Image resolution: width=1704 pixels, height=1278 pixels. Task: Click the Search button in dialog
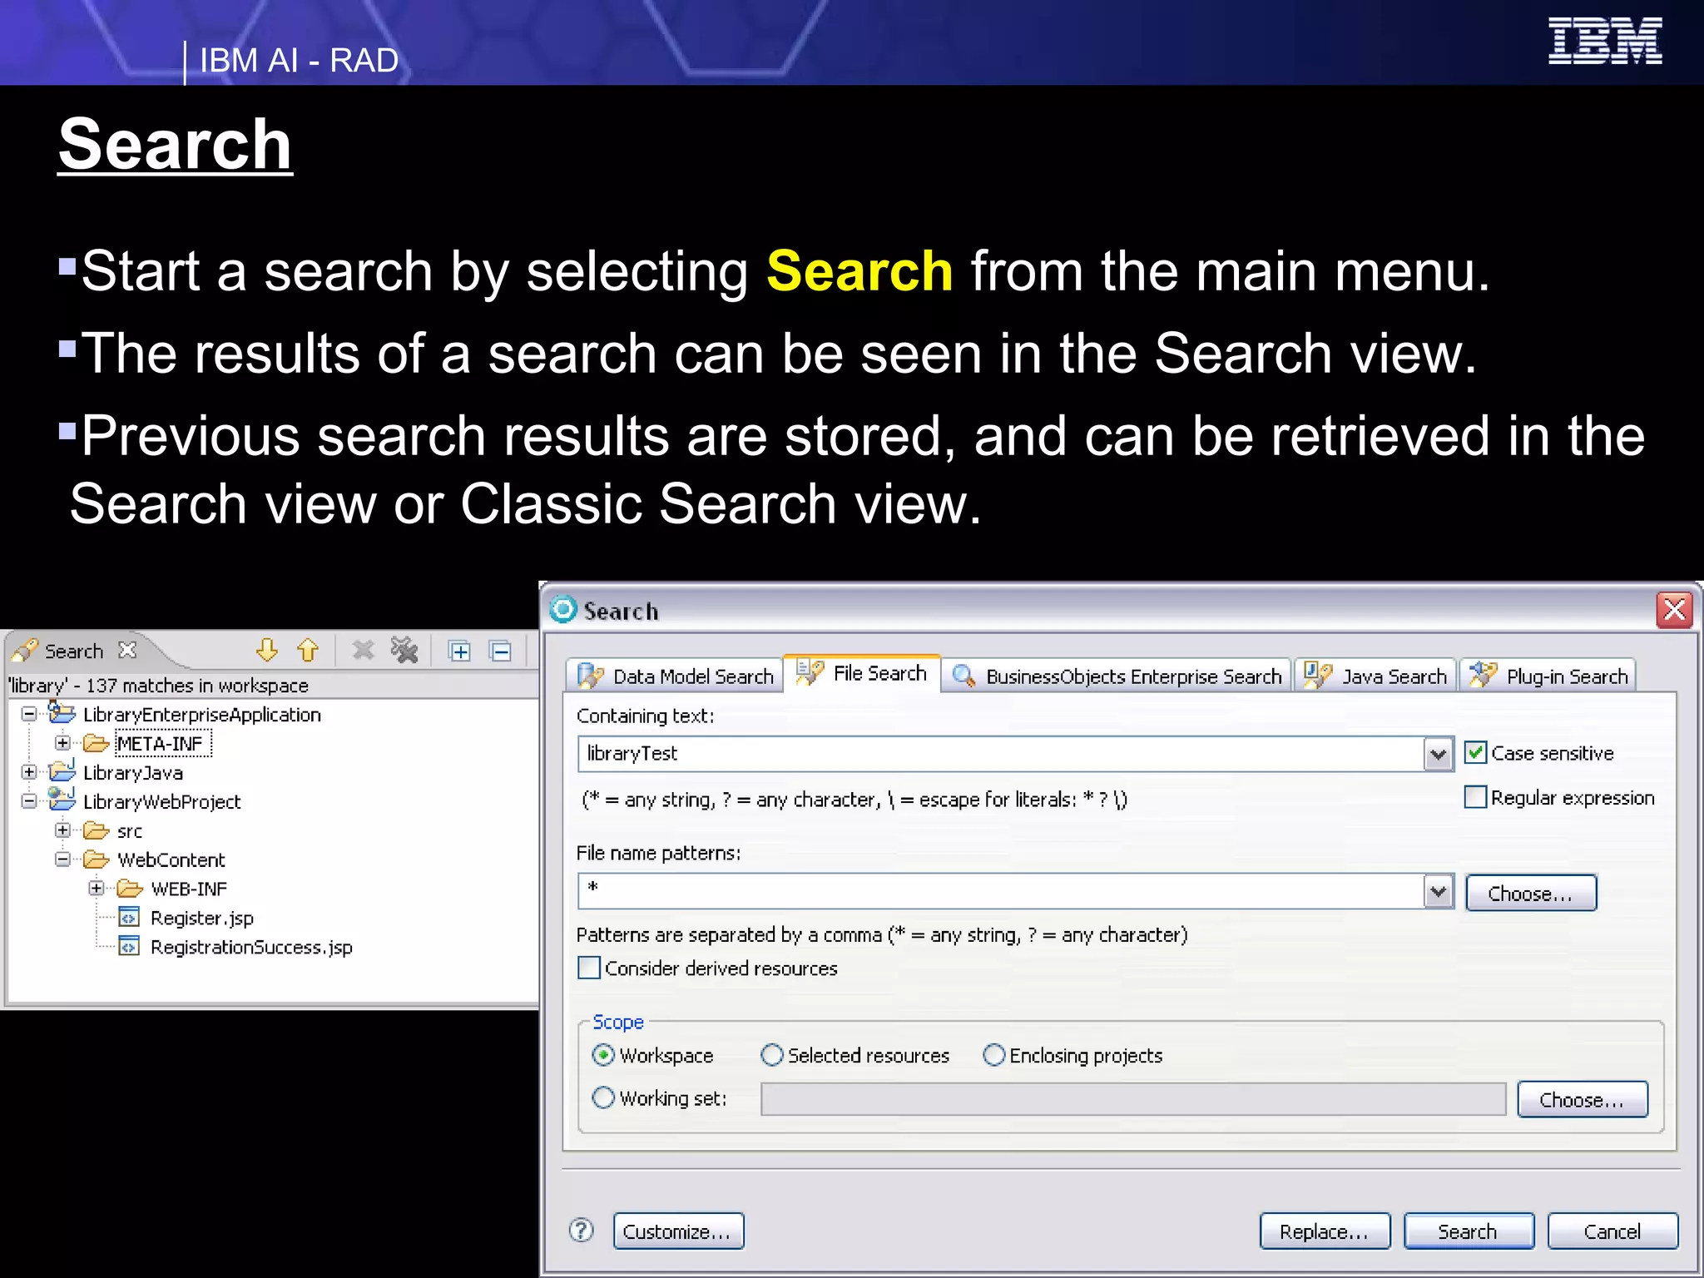coord(1469,1231)
